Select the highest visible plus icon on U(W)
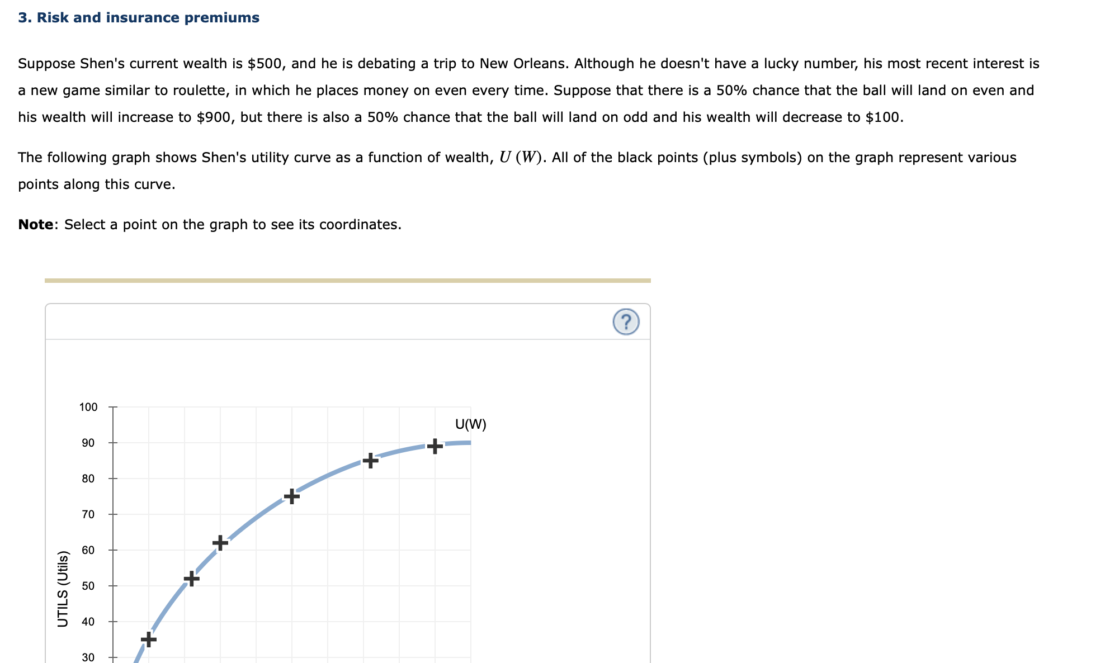The height and width of the screenshot is (663, 1105). point(432,447)
